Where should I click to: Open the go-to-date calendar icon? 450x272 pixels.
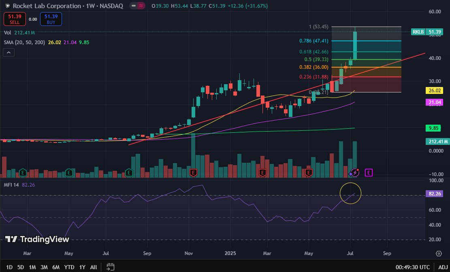(x=111, y=267)
